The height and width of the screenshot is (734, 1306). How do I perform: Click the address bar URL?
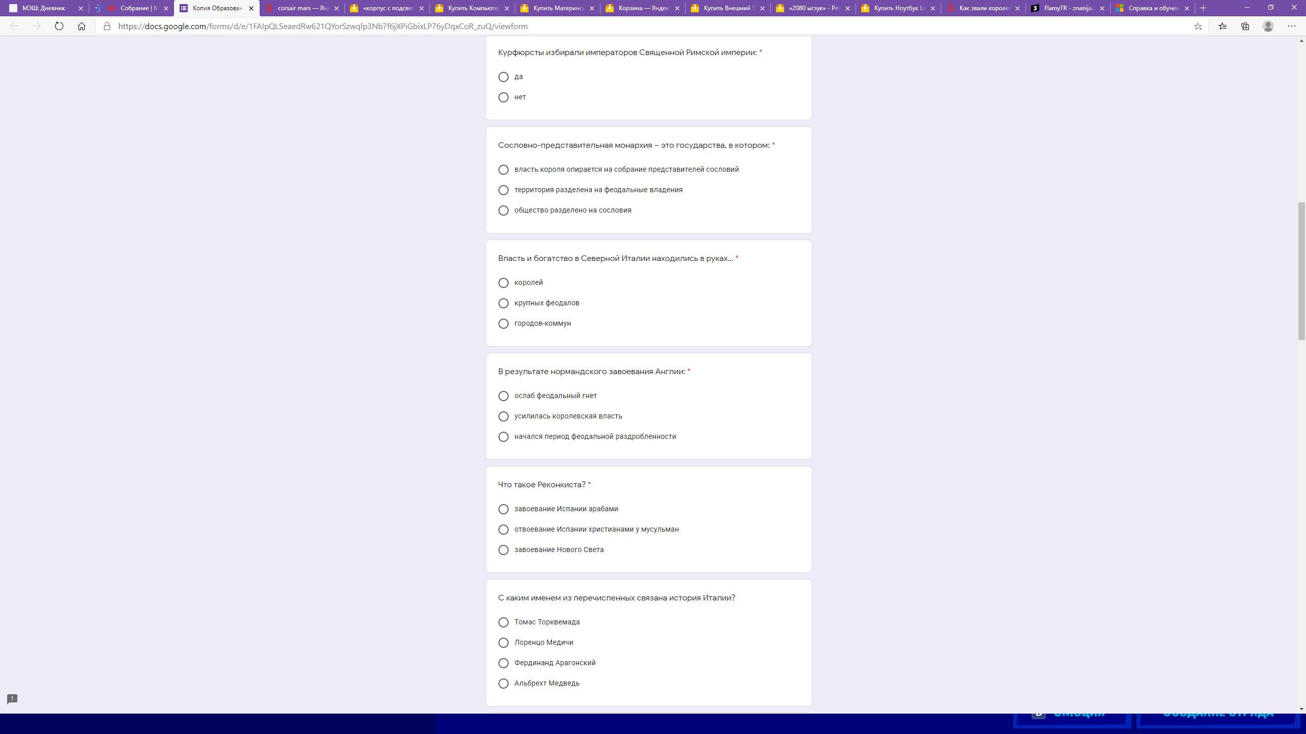(323, 26)
